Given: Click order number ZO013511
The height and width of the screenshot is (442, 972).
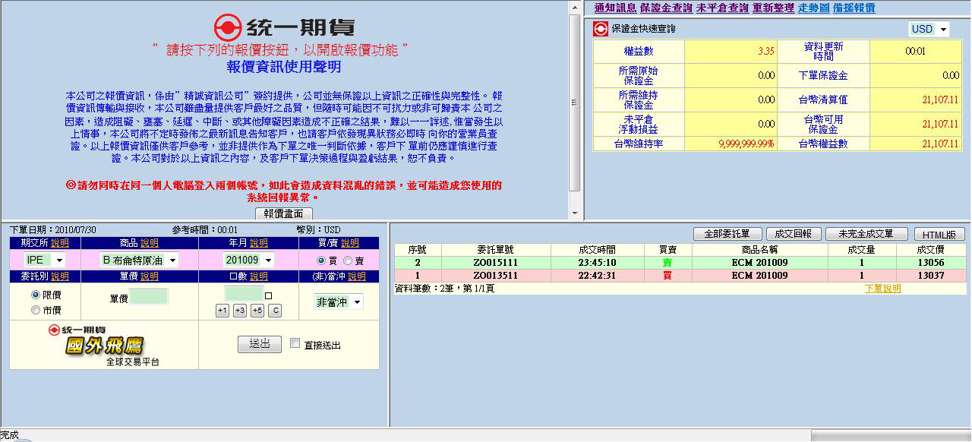Looking at the screenshot, I should (495, 276).
